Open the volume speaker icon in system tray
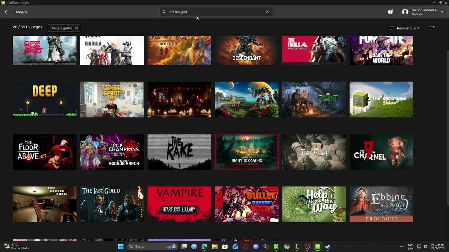Viewport: 449px width, 252px height. coord(425,246)
